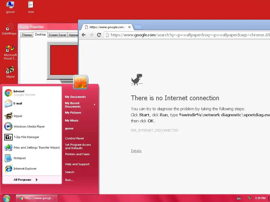Open Appearance tab in Display Properties
The height and width of the screenshot is (202, 270).
(73, 35)
